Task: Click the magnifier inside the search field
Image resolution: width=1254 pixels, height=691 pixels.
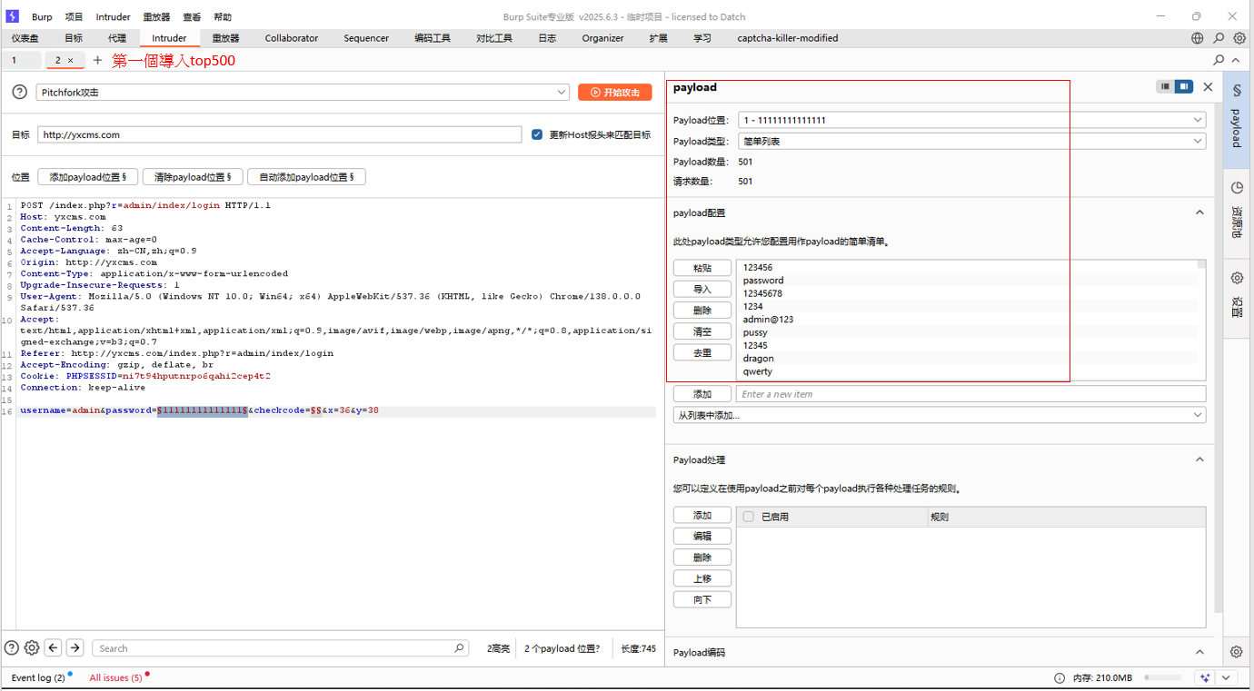Action: [459, 648]
